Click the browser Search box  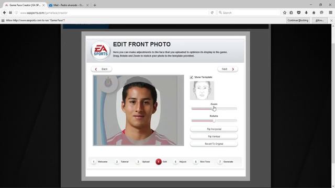coord(249,13)
